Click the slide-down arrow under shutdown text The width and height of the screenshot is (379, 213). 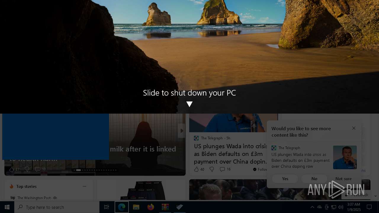tap(189, 104)
